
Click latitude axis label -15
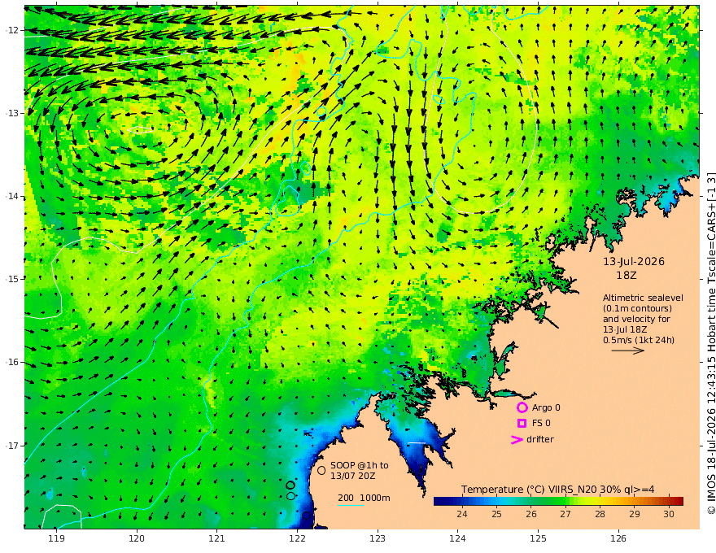pos(12,279)
